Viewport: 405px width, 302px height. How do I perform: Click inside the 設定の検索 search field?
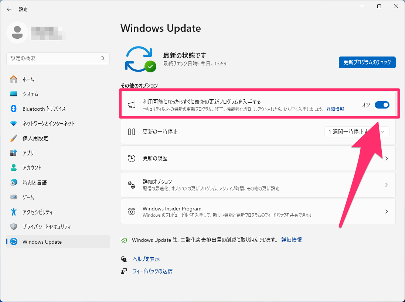55,58
